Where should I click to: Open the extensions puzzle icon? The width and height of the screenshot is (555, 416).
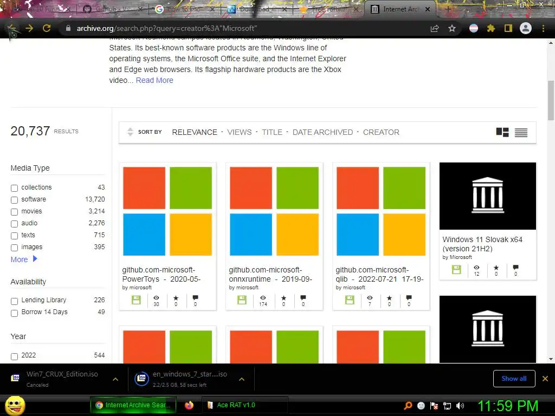[x=491, y=28]
